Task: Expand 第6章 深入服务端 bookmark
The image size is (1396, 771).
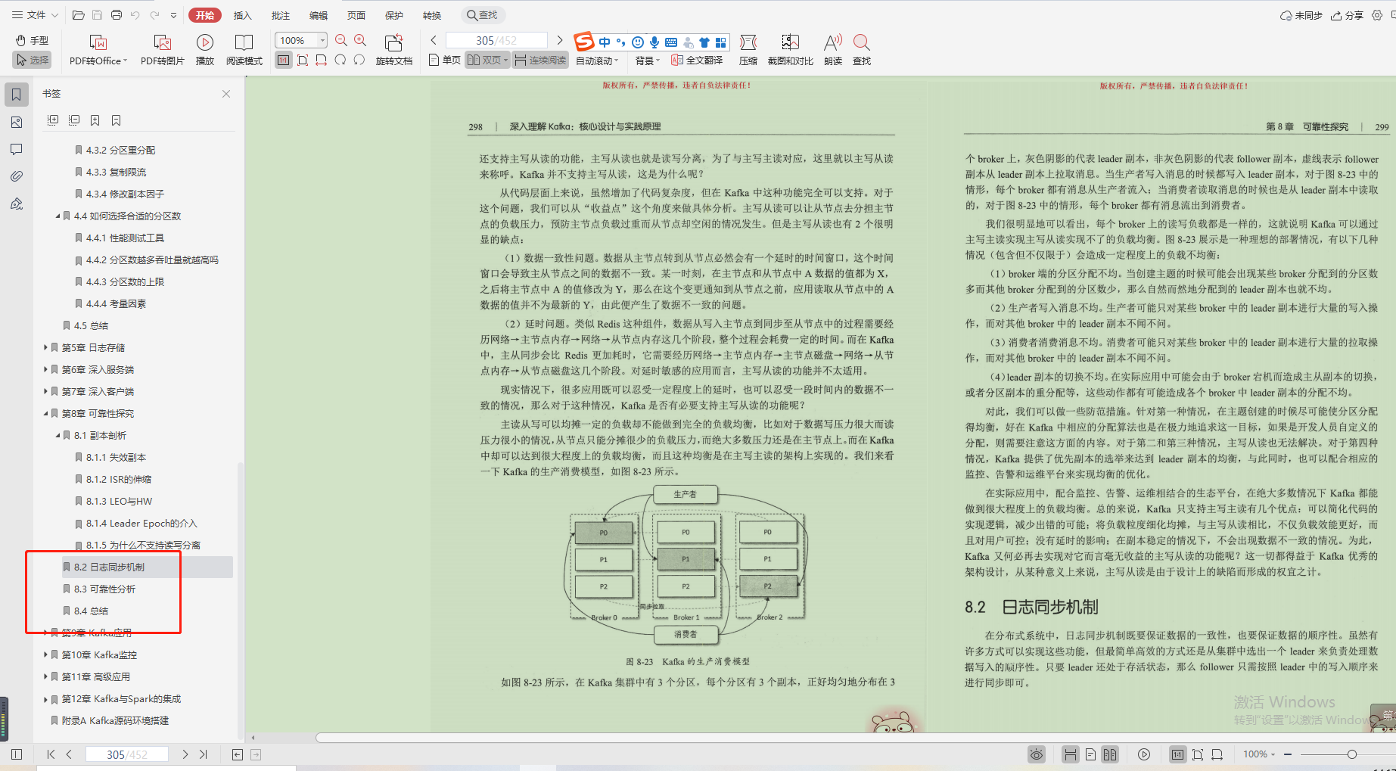Action: [45, 370]
